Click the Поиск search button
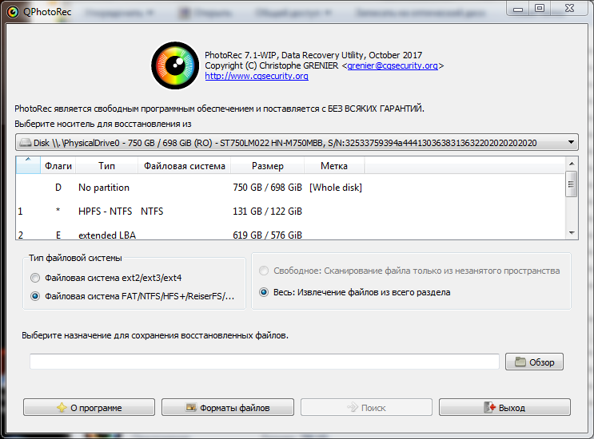This screenshot has height=439, width=594. click(x=366, y=407)
